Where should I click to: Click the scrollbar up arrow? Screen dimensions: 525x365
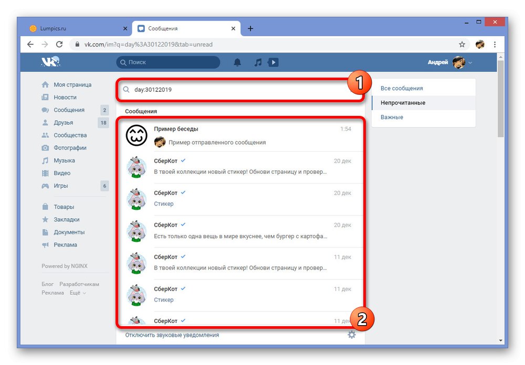coord(500,57)
